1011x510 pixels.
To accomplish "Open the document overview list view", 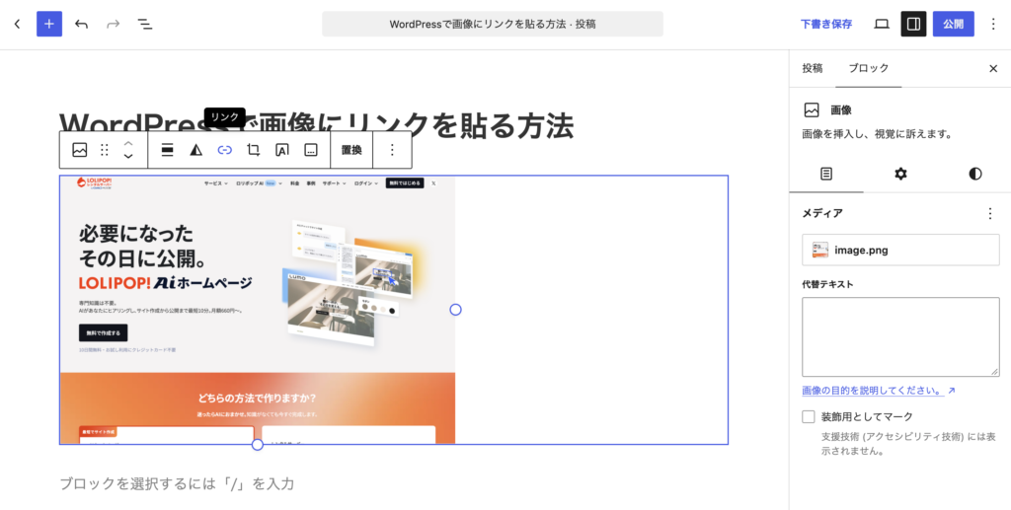I will pos(144,24).
